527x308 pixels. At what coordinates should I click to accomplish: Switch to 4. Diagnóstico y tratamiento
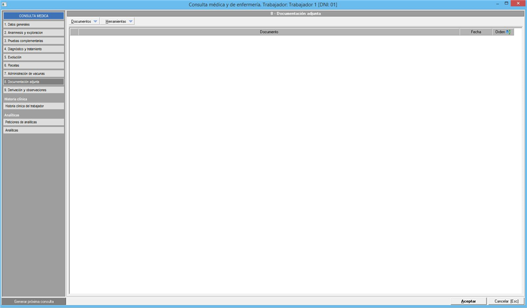pyautogui.click(x=33, y=49)
